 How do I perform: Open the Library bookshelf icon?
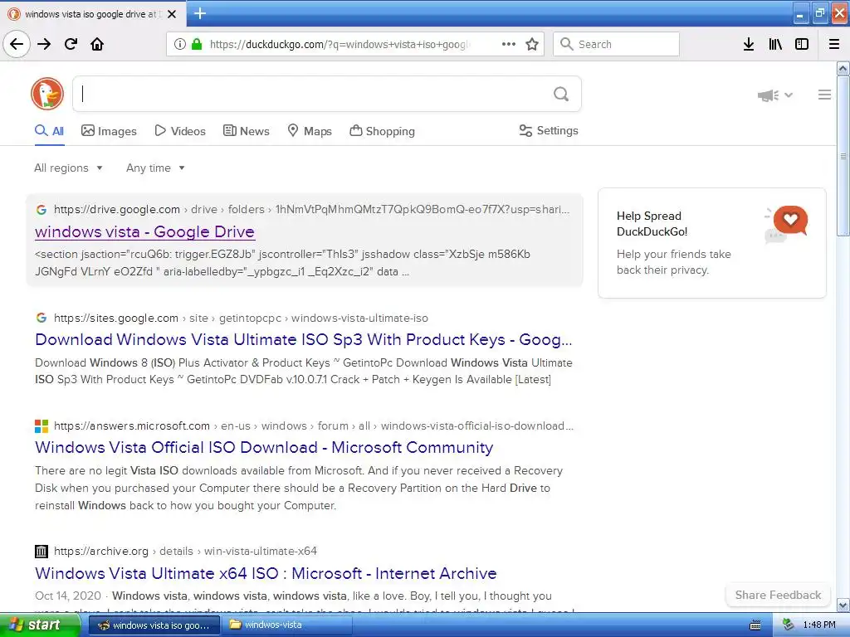(x=775, y=44)
